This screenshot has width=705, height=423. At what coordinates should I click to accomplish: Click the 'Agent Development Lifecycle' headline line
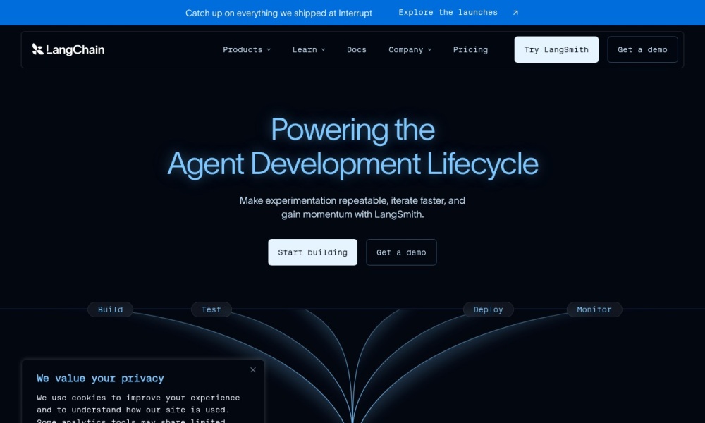point(353,164)
